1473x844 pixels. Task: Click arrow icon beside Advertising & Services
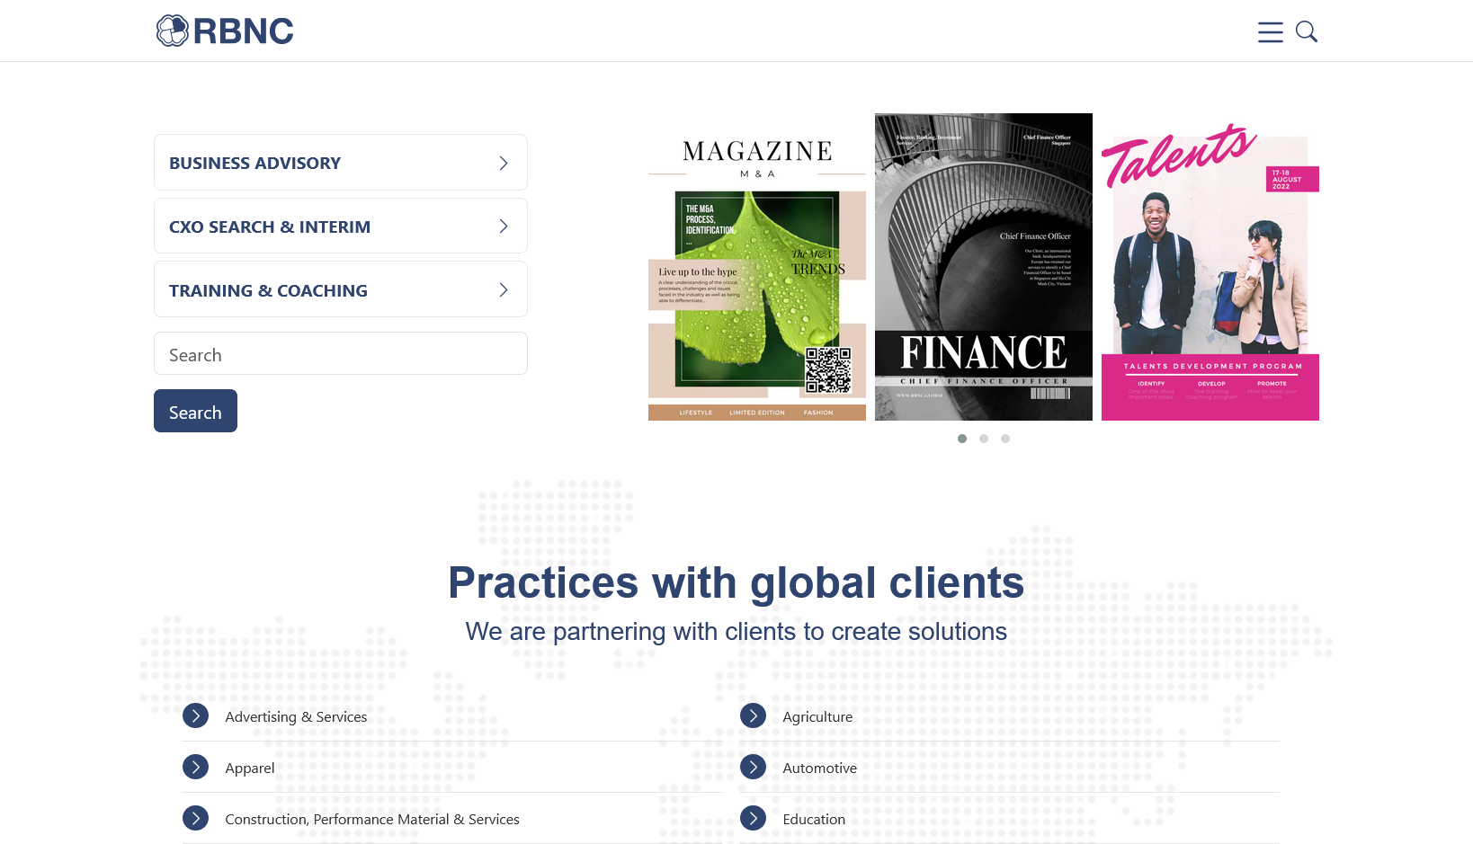[x=195, y=715]
